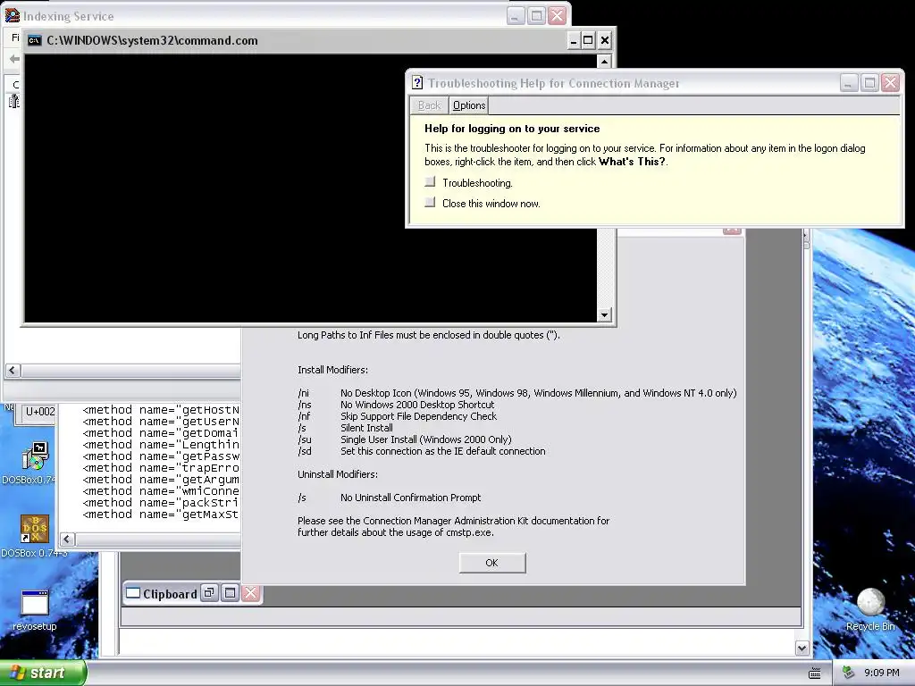
Task: Close the command.com window
Action: point(605,40)
